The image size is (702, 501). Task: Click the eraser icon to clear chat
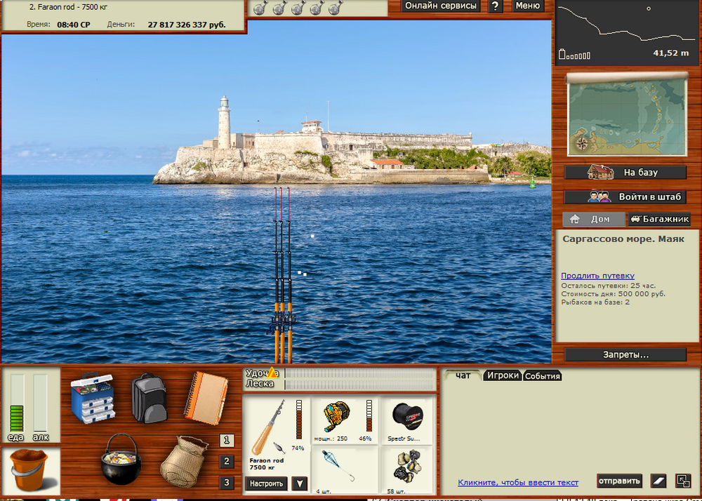[658, 481]
